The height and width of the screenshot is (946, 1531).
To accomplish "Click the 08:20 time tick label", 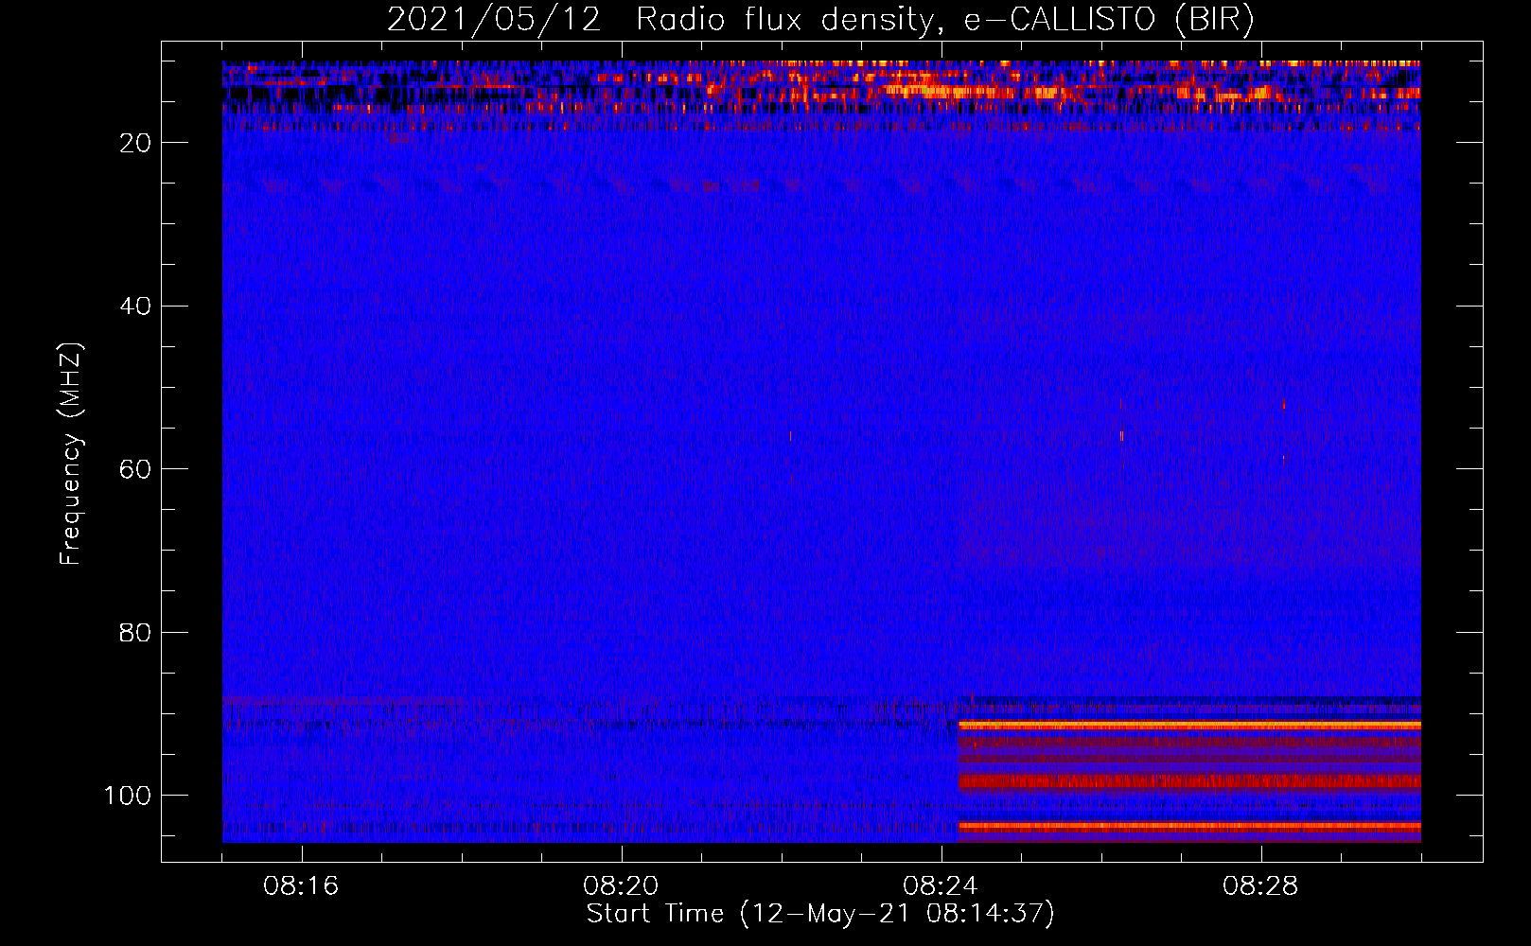I will [622, 886].
